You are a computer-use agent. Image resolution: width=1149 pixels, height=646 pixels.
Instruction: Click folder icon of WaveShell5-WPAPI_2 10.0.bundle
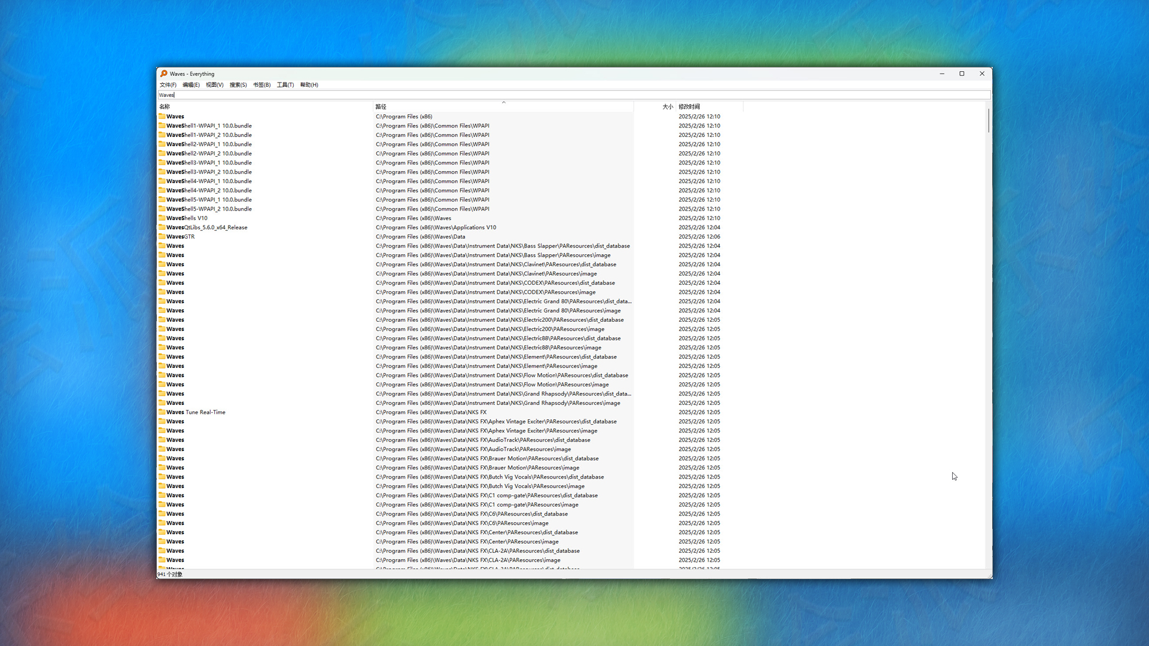coord(162,209)
